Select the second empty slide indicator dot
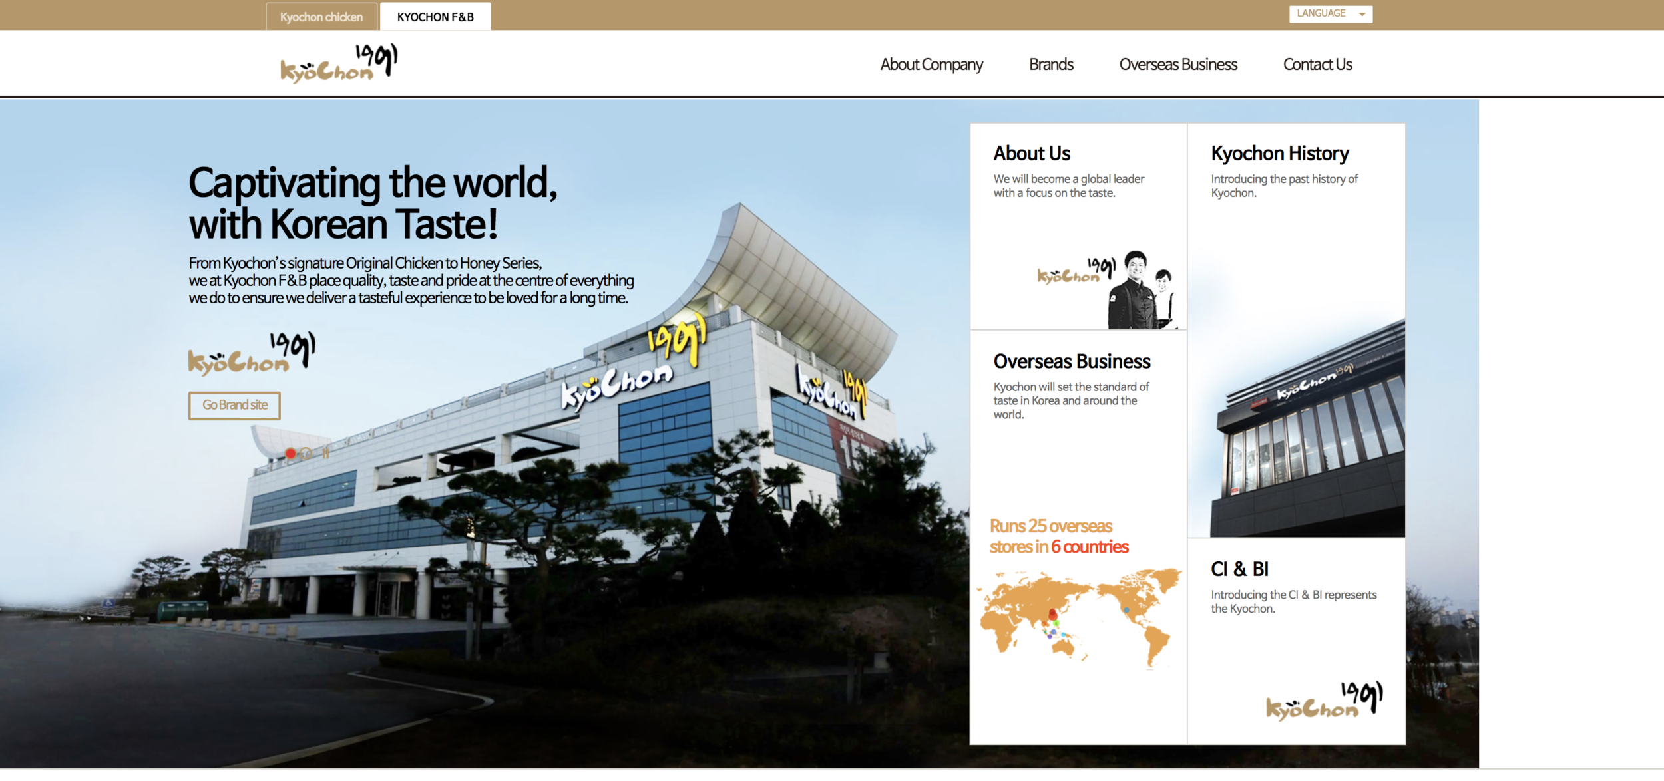 point(306,454)
